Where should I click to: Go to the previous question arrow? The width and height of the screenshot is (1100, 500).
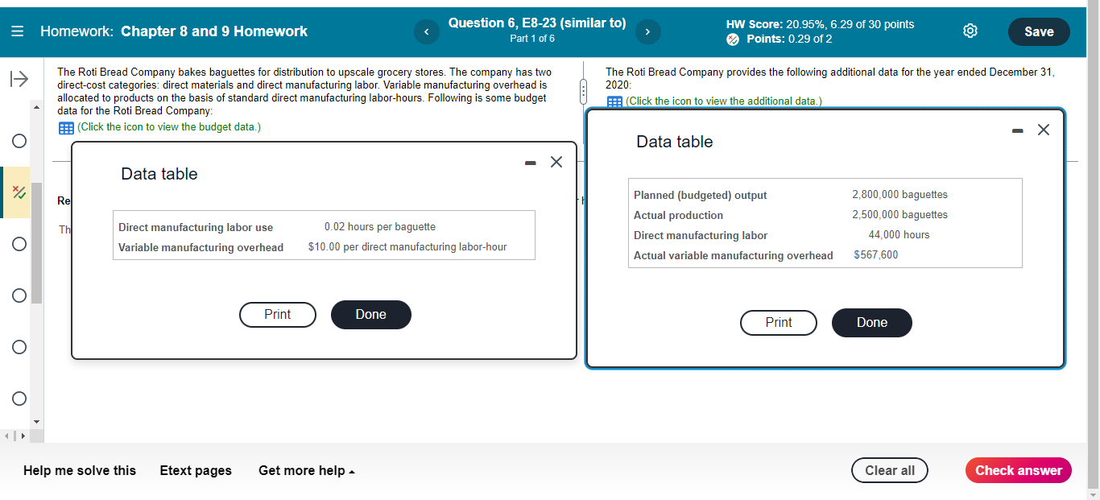426,31
